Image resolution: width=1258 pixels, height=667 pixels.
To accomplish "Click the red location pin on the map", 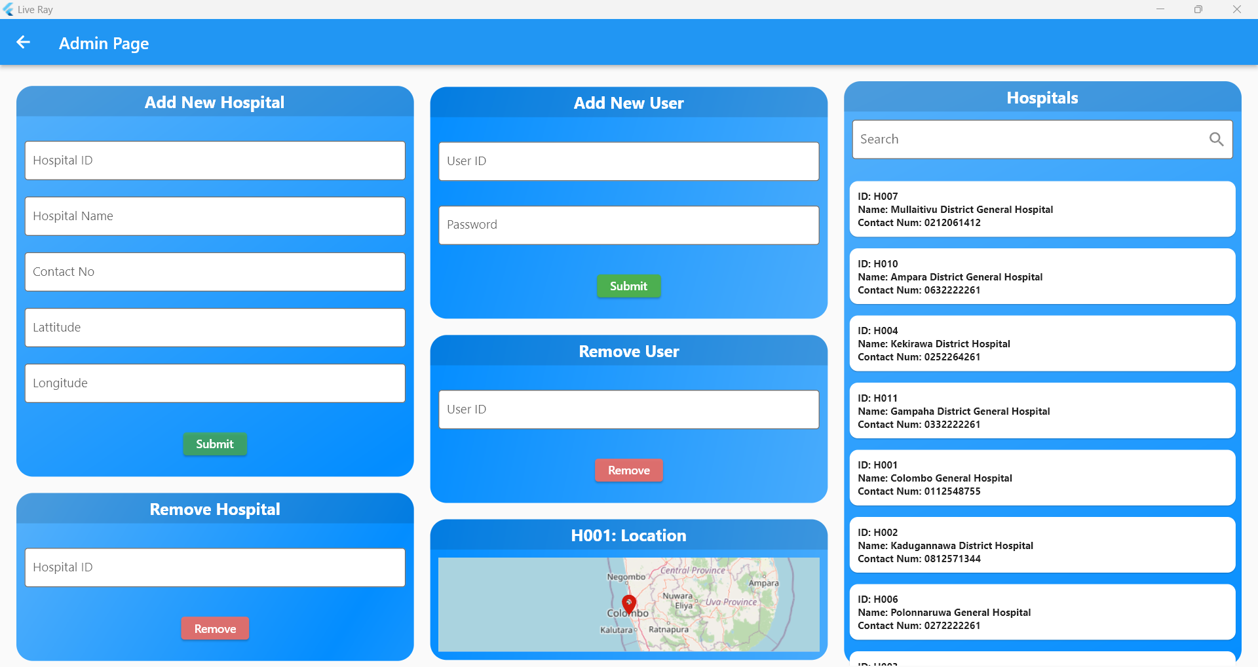I will tap(629, 605).
